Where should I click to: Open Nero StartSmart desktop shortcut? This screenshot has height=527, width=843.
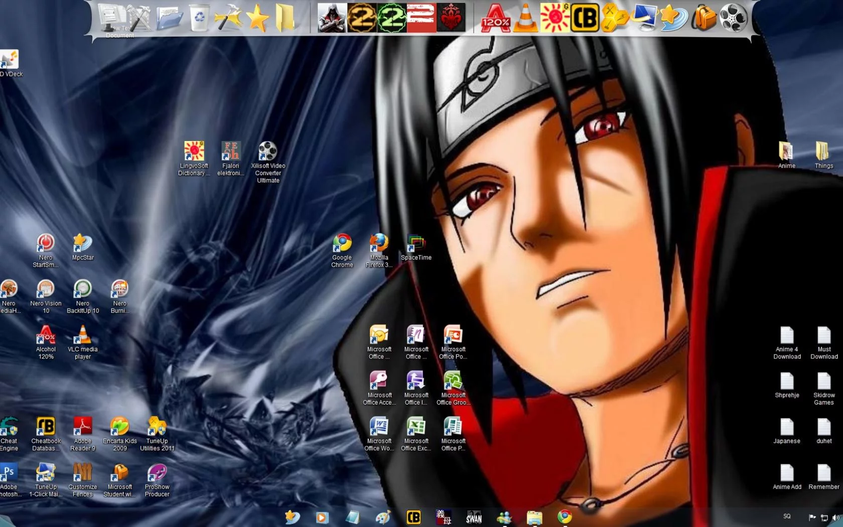(x=46, y=250)
